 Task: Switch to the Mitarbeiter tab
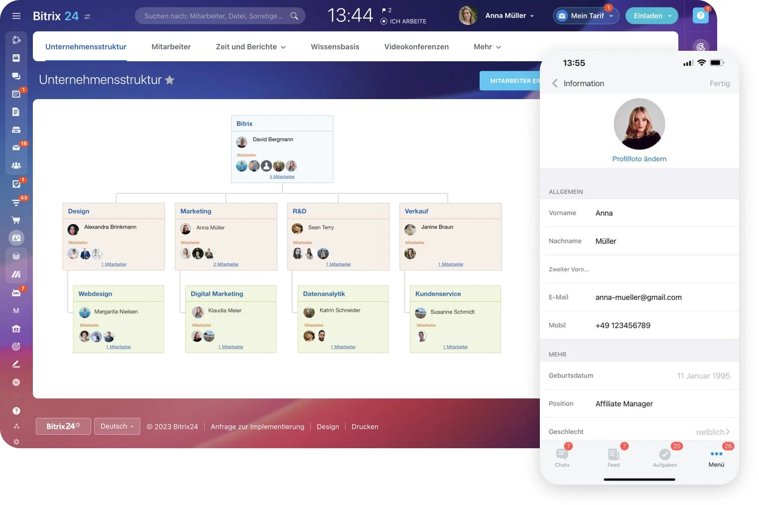(171, 46)
